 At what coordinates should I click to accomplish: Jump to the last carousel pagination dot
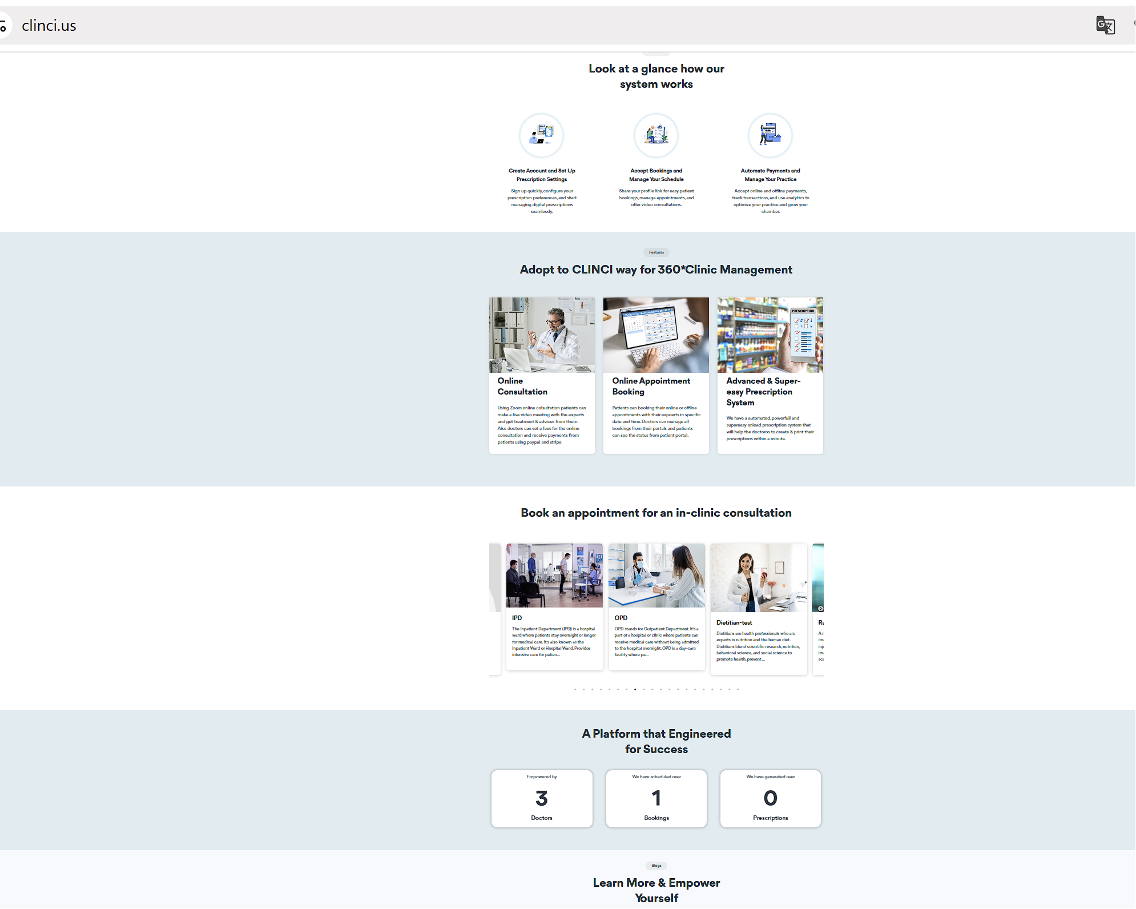click(x=738, y=690)
